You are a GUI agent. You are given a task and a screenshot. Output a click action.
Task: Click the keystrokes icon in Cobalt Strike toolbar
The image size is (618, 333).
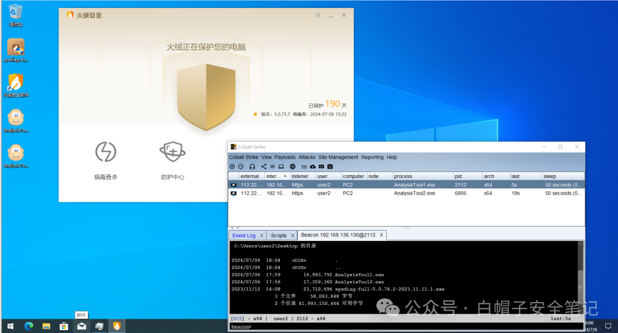click(304, 166)
